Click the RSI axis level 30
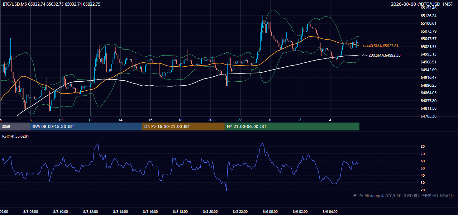Viewport: 458px width, 215px height. pos(423,183)
